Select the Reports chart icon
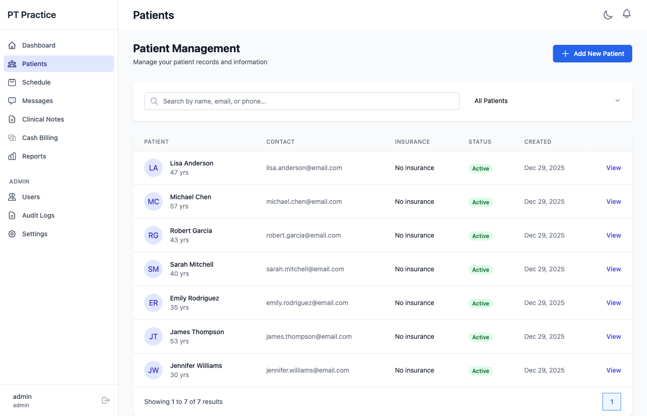This screenshot has height=416, width=647. (12, 156)
